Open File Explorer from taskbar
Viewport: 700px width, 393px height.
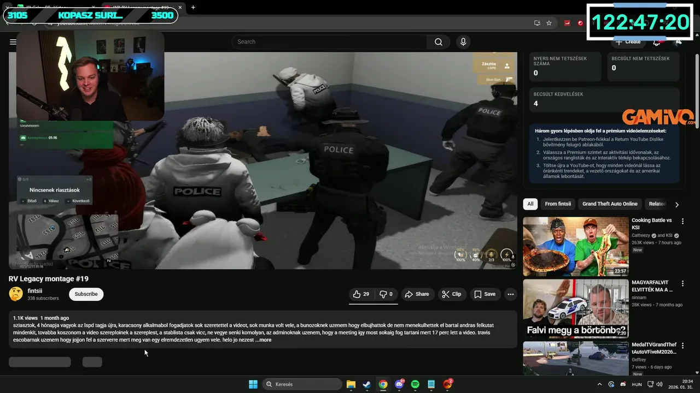tap(351, 384)
